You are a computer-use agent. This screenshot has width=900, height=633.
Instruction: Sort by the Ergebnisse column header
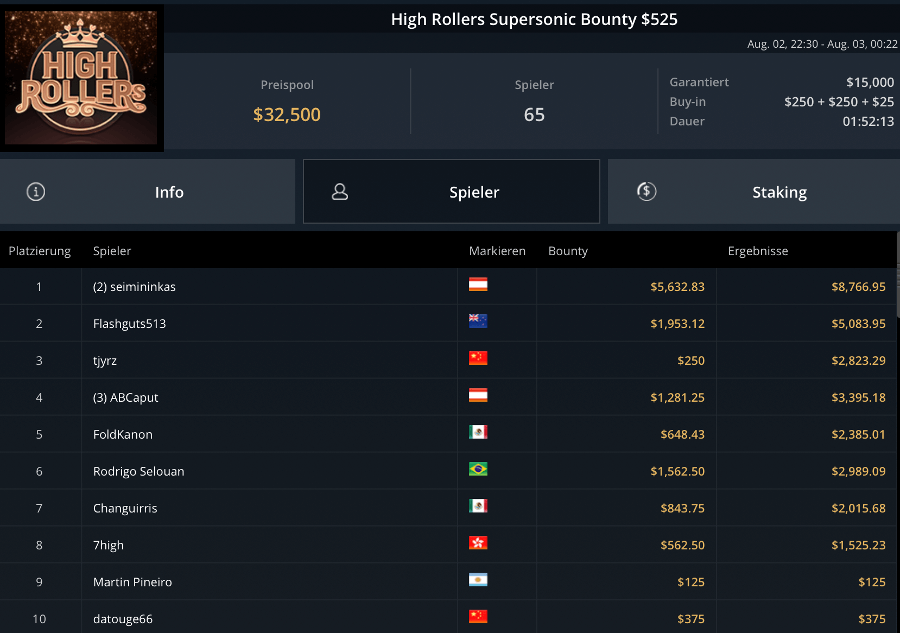click(x=758, y=251)
